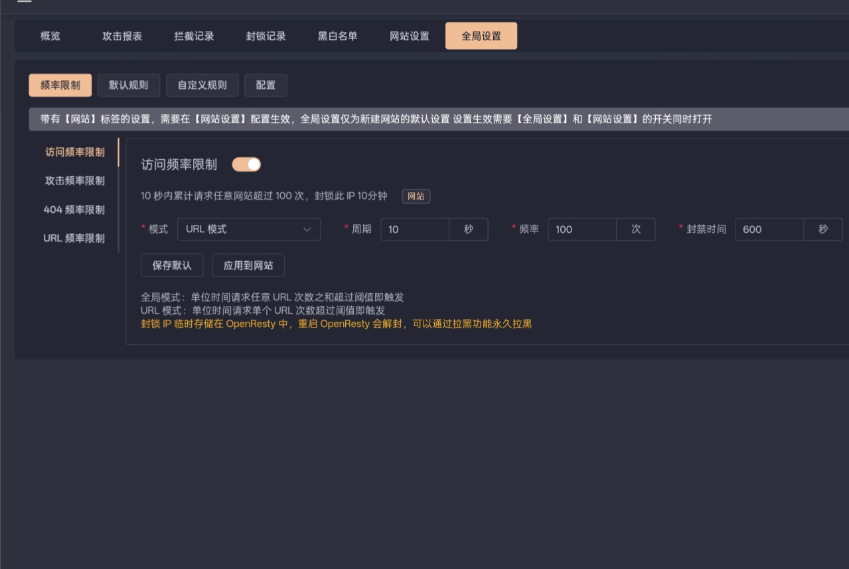Go to the 拦截记录 tab
849x569 pixels.
click(194, 36)
